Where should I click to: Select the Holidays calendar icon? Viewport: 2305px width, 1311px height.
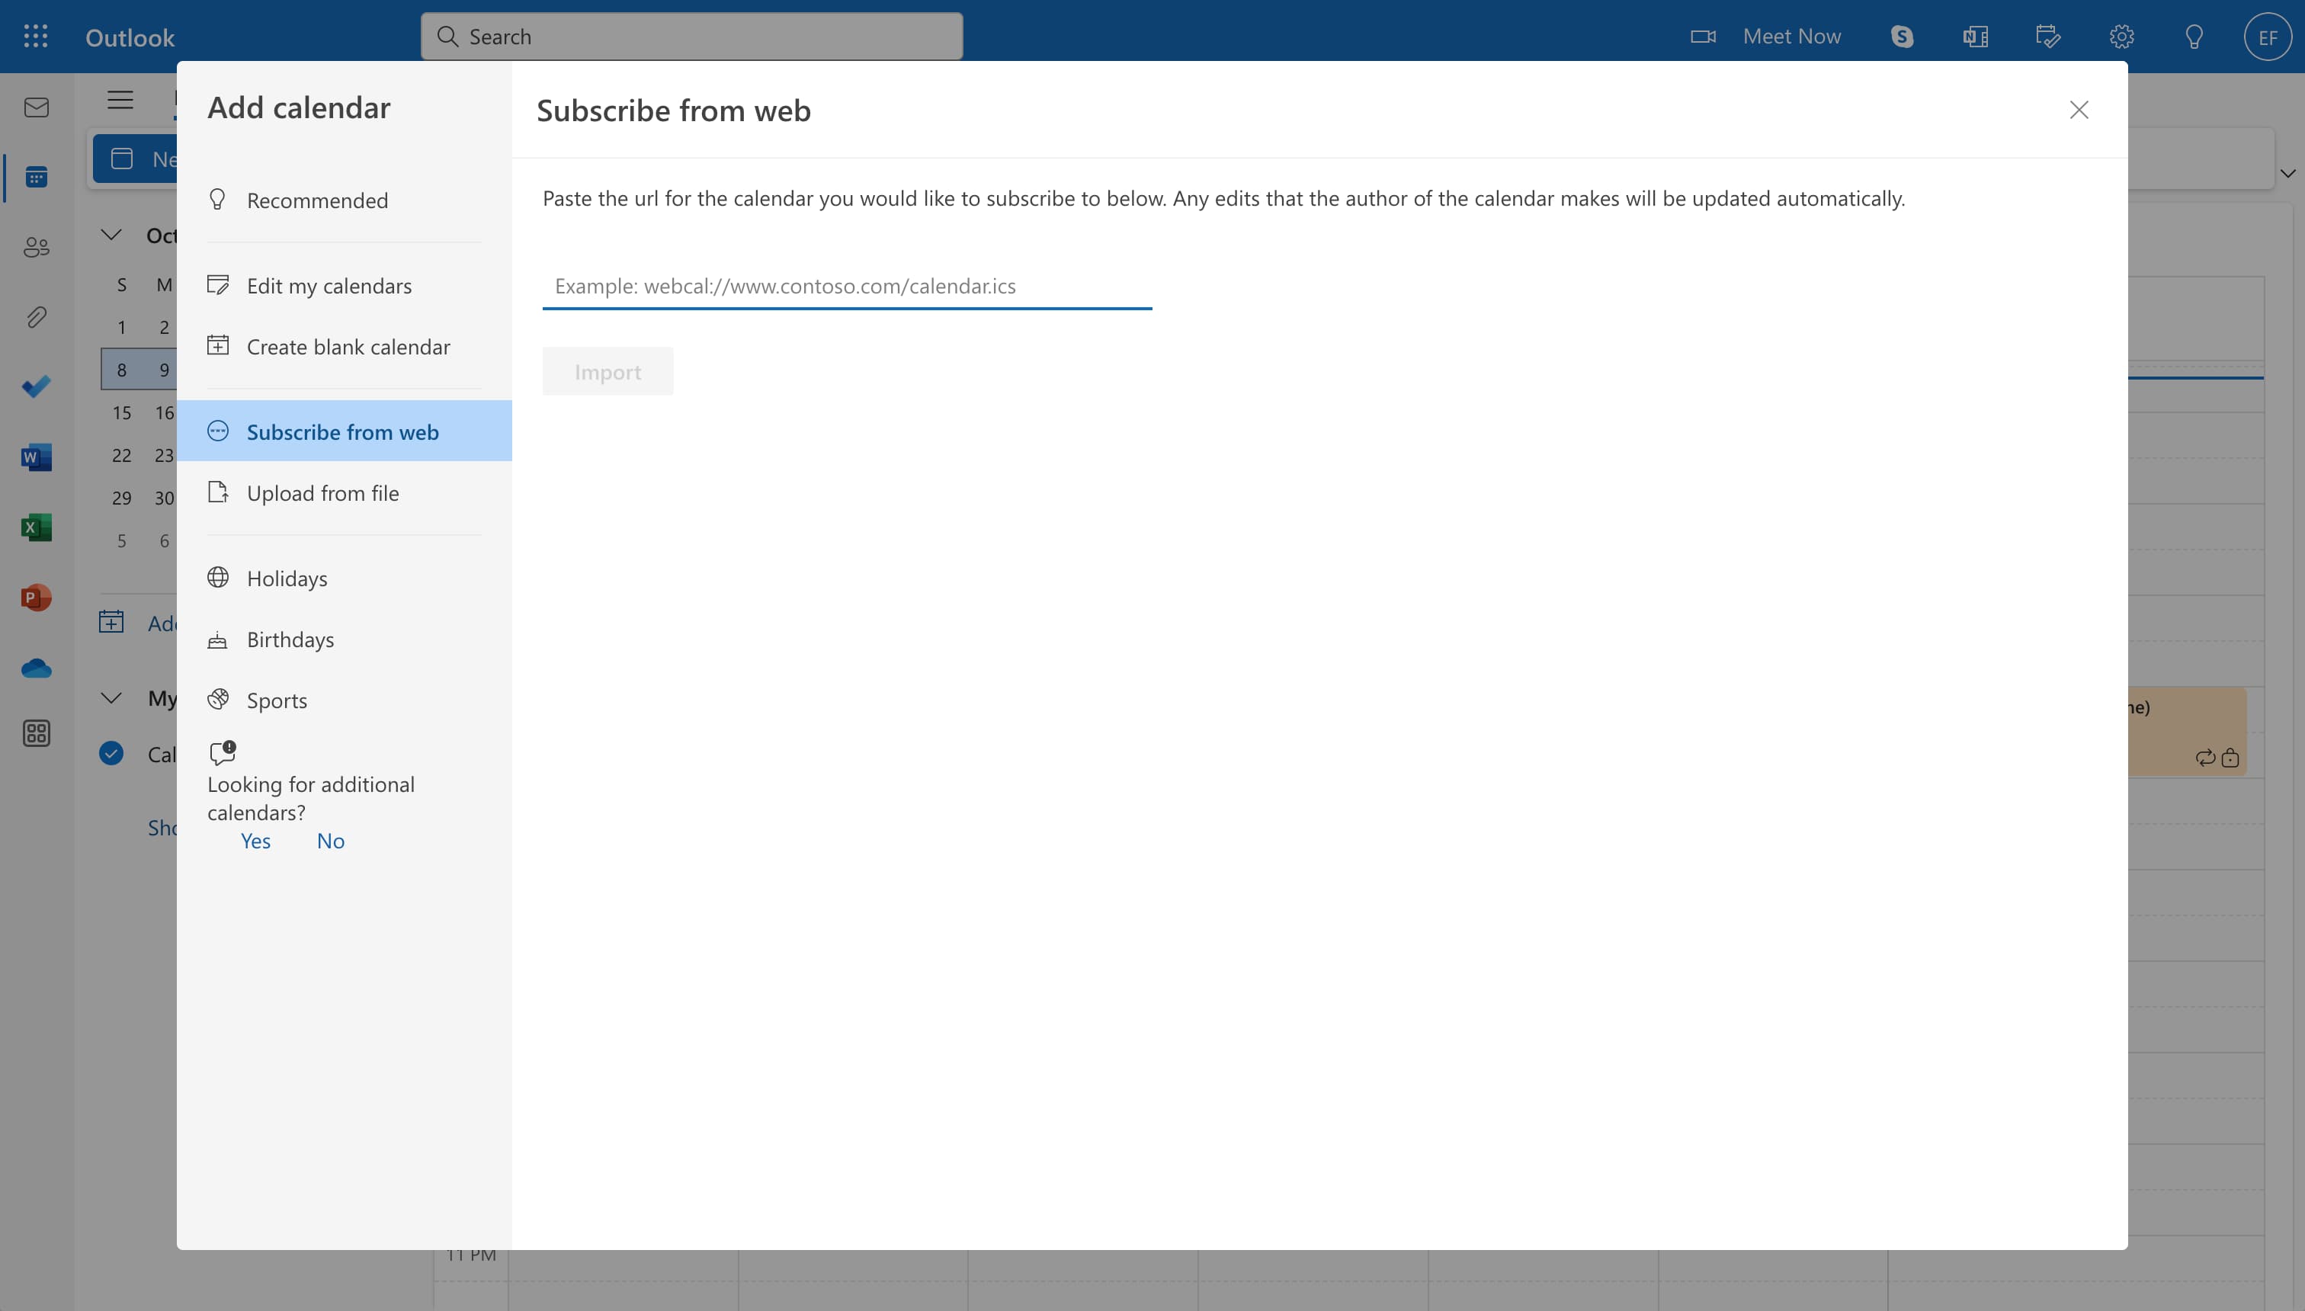coord(217,576)
